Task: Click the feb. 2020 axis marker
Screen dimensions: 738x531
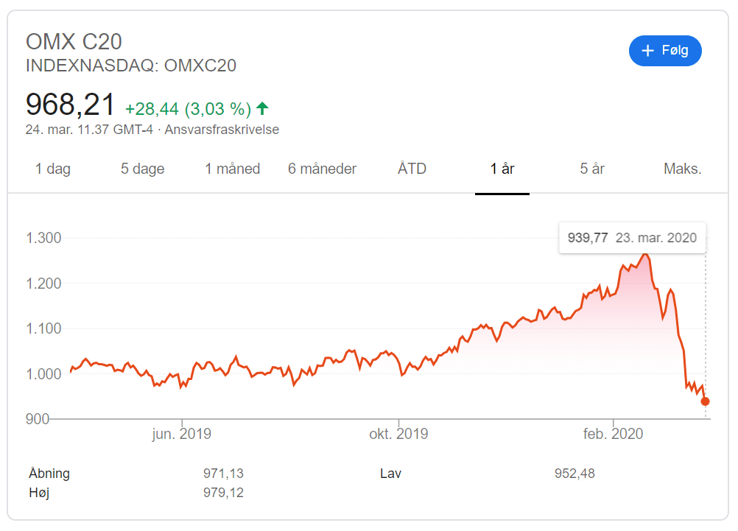Action: (x=614, y=434)
